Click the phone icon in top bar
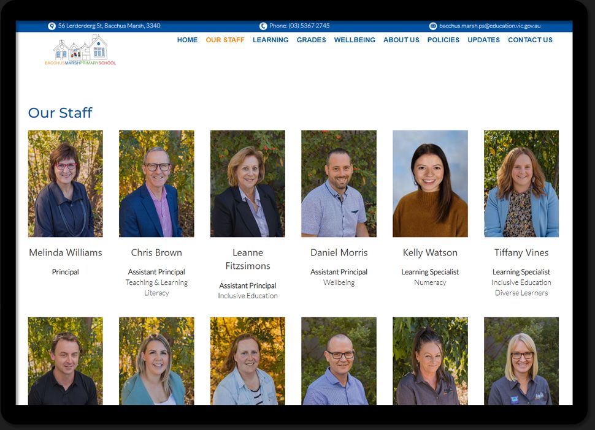This screenshot has height=430, width=595. [x=263, y=26]
